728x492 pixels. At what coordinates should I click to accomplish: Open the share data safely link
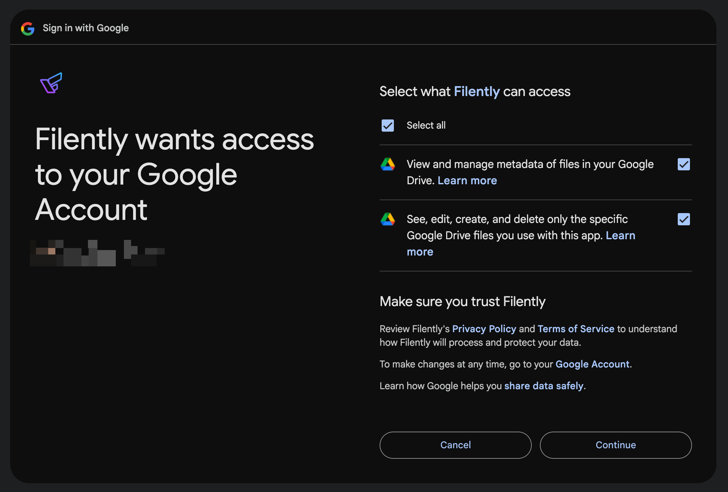point(544,386)
